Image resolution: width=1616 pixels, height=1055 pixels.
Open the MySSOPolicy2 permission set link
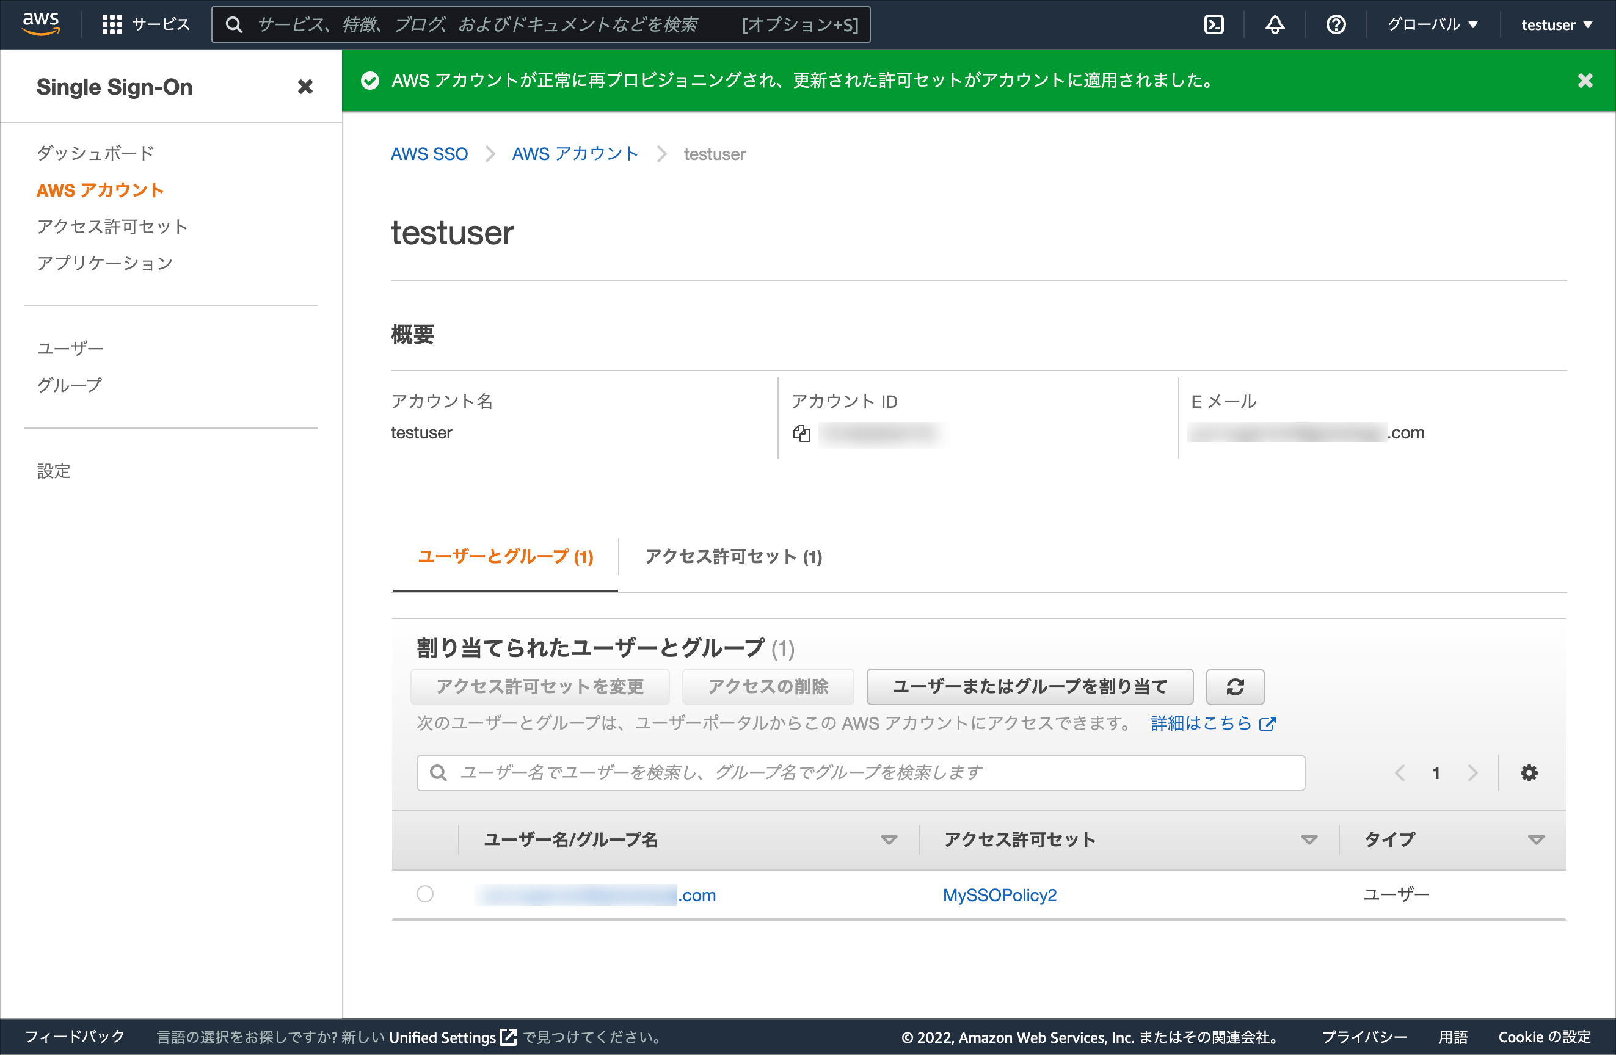click(1000, 895)
